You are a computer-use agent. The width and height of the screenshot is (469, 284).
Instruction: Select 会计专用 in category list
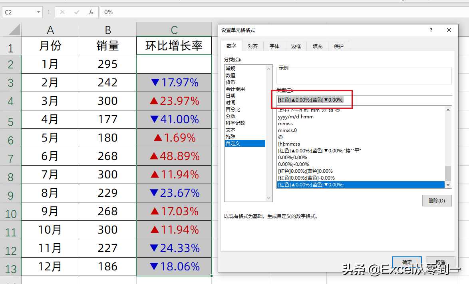(x=245, y=89)
